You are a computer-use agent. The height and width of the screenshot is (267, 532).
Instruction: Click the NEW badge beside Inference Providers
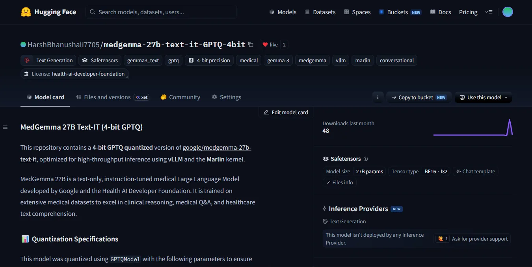(397, 209)
